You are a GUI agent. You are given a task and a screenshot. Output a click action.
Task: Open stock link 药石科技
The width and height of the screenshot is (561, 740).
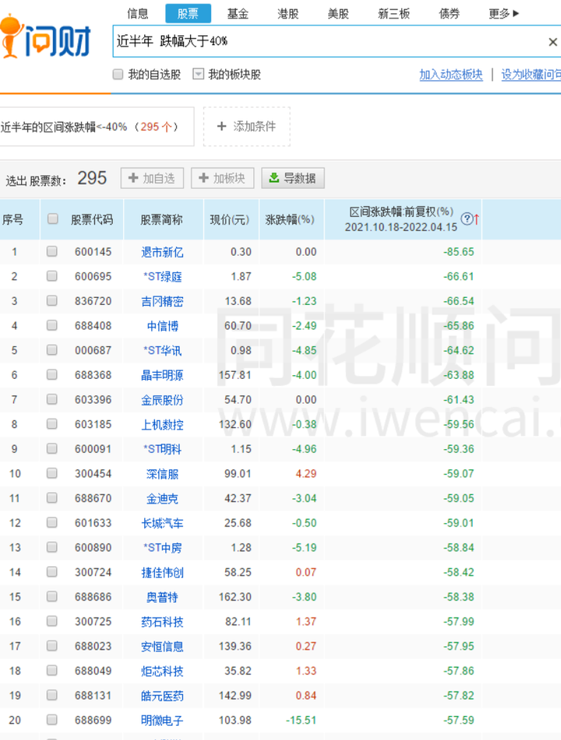[162, 622]
